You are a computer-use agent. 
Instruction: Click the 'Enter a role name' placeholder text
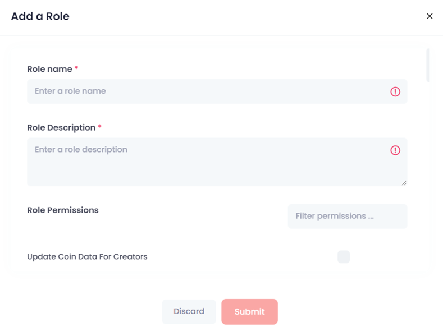click(x=70, y=91)
